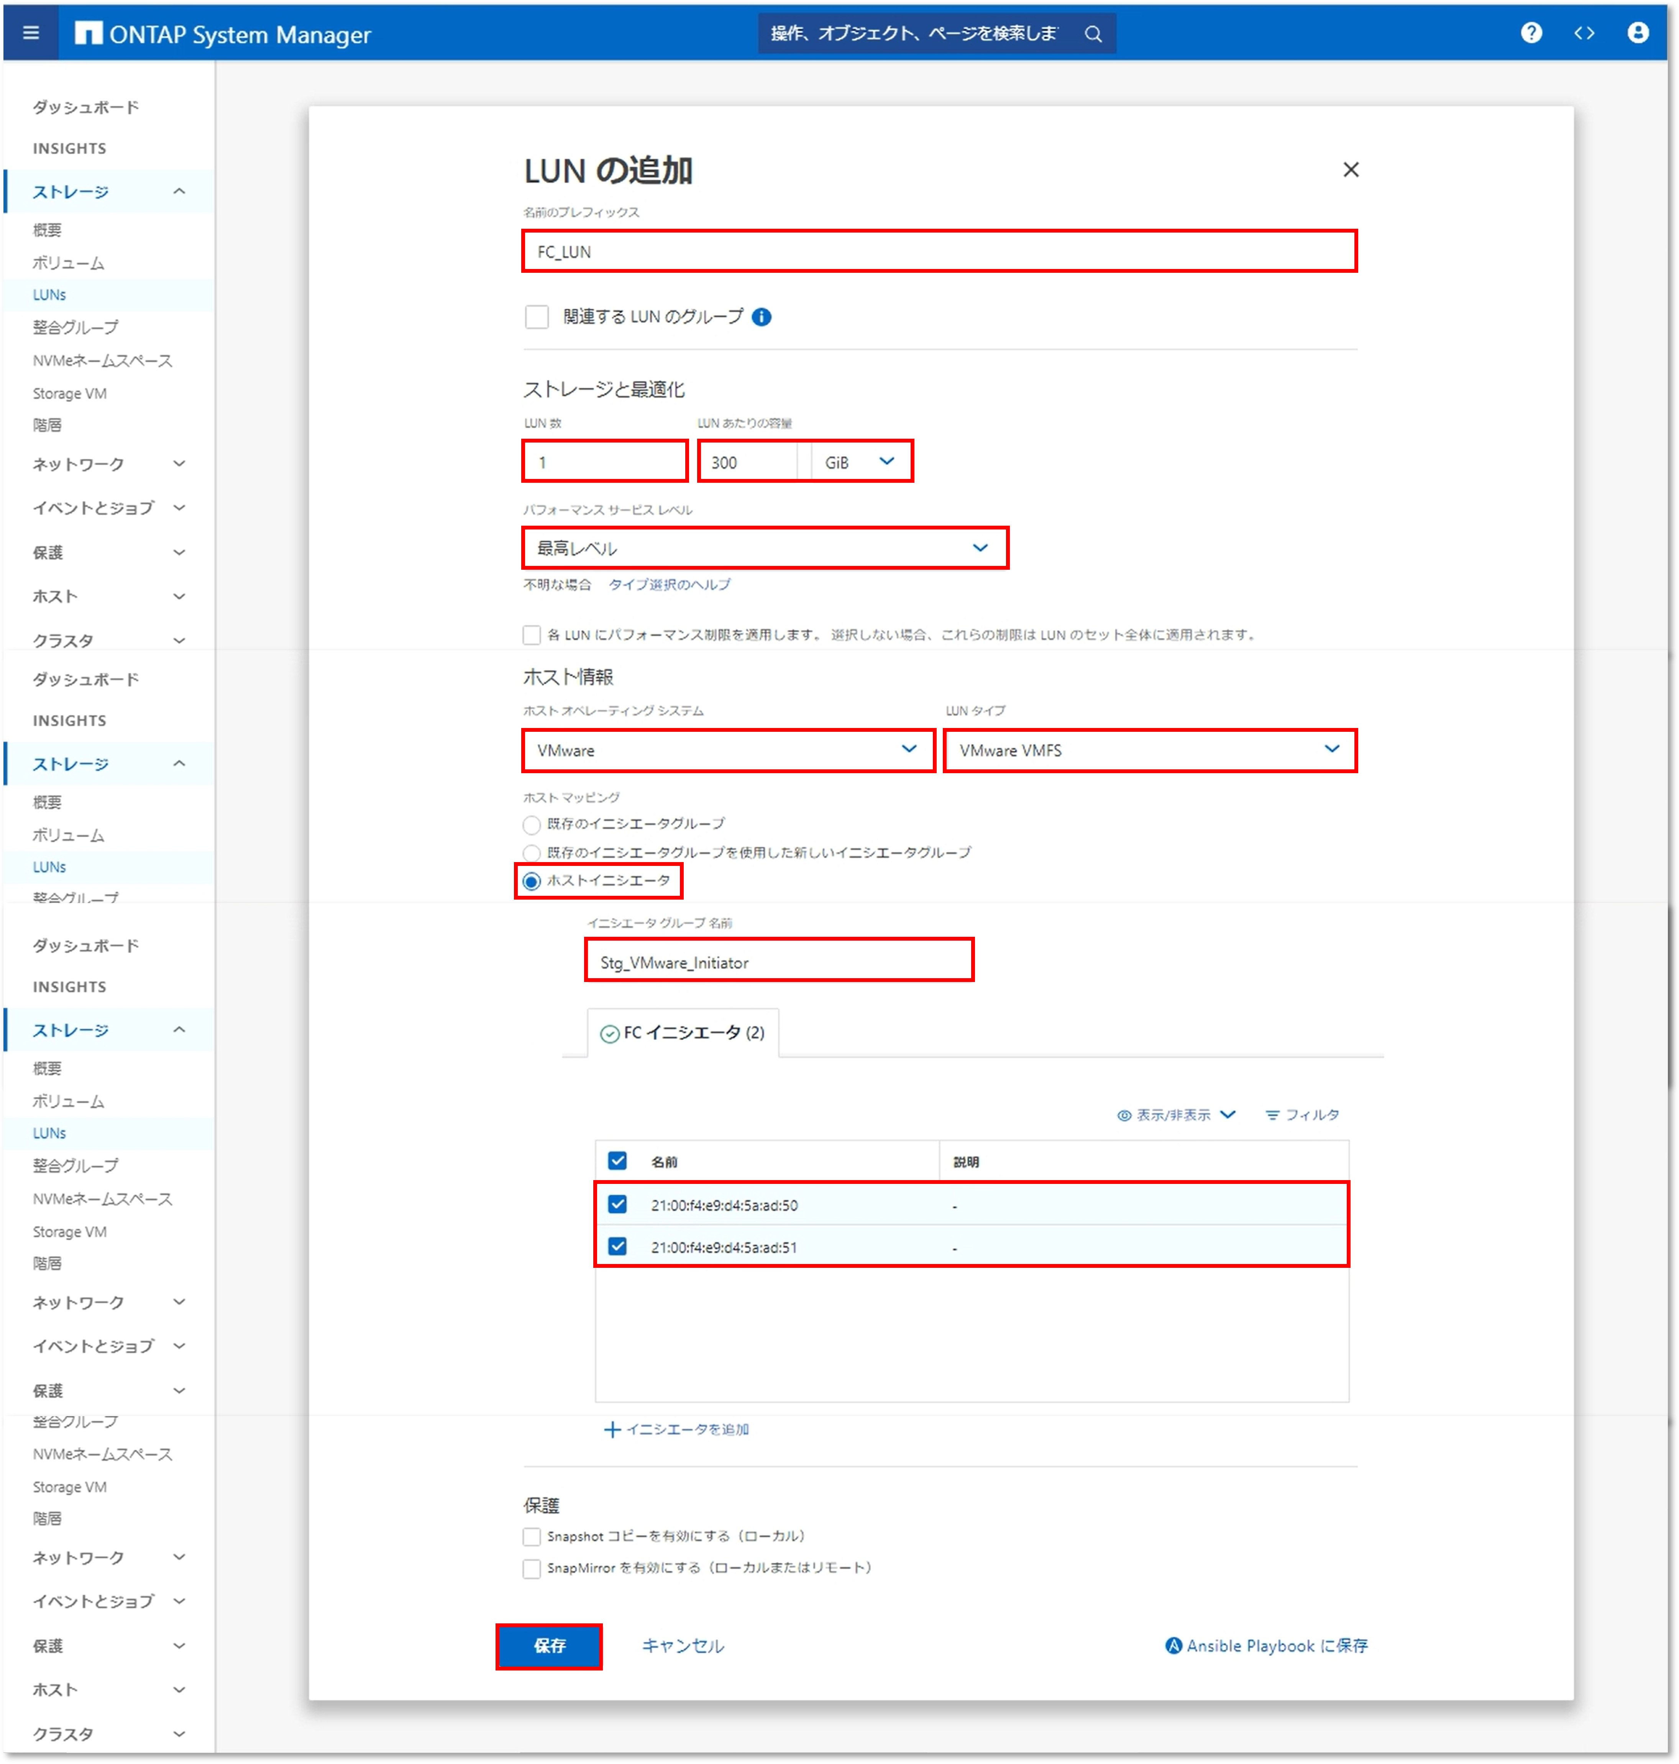Click info icon beside 関連する LUN のグループ
Screen dimensions: 1679x1764
coord(762,316)
